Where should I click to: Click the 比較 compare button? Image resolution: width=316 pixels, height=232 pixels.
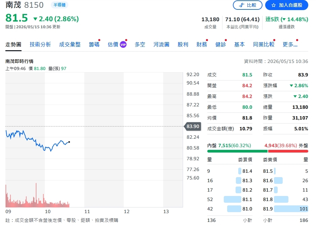247,5
